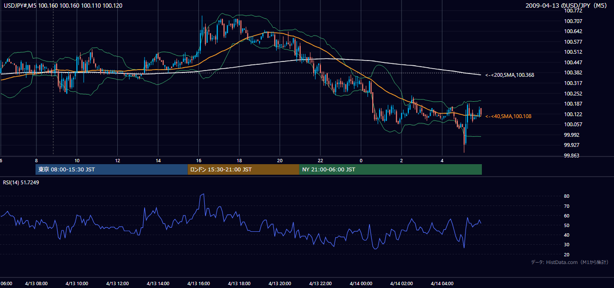
Task: Click hour label 18 under price chart
Action: [x=239, y=160]
